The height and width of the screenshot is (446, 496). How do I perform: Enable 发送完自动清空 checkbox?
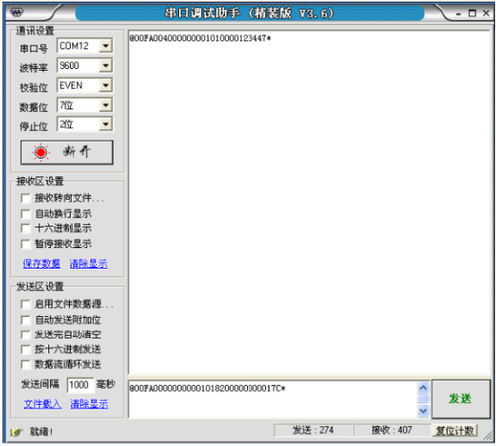[x=26, y=335]
